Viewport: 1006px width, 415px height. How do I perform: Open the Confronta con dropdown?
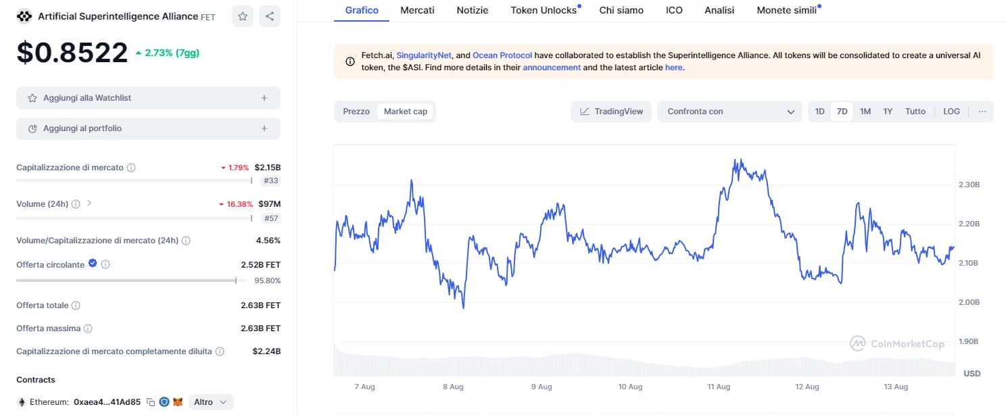coord(730,112)
